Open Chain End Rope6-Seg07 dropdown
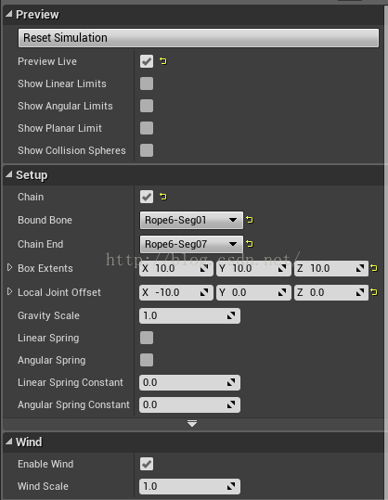Image resolution: width=388 pixels, height=500 pixels. 191,244
